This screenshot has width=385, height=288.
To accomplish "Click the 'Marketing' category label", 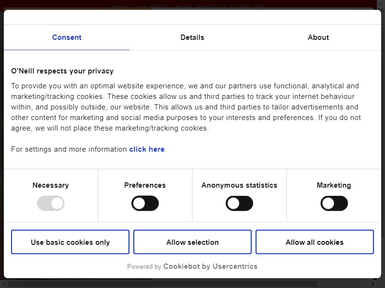I will (x=334, y=185).
